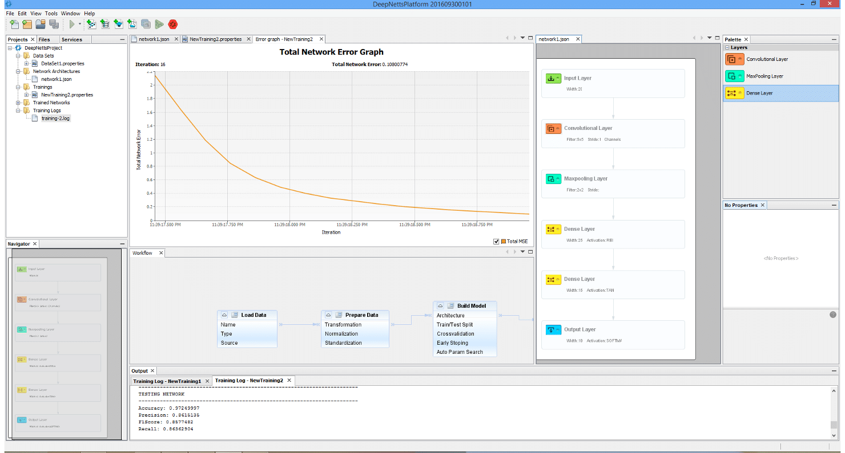The image size is (845, 453).
Task: Toggle the Total MSE checkbox on the graph
Action: [496, 241]
